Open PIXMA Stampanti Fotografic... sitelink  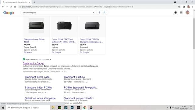[81, 88]
